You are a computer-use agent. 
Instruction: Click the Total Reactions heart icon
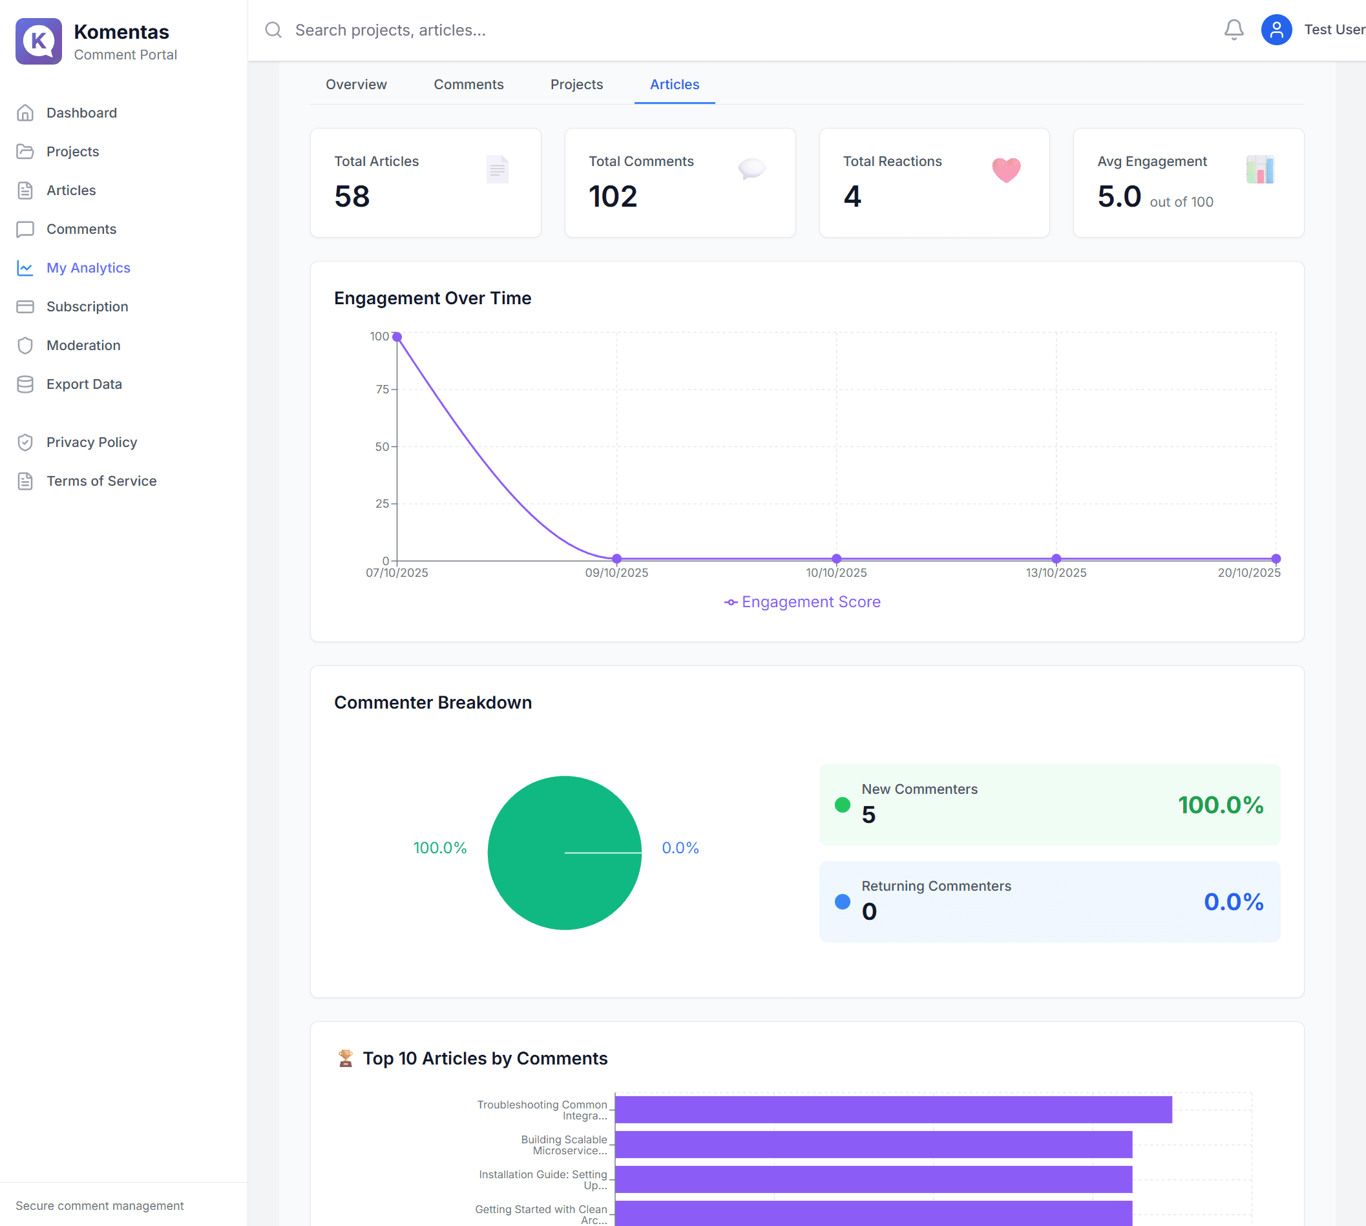pyautogui.click(x=1005, y=170)
